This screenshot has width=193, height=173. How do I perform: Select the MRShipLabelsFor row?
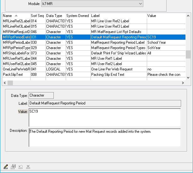pos(16,53)
